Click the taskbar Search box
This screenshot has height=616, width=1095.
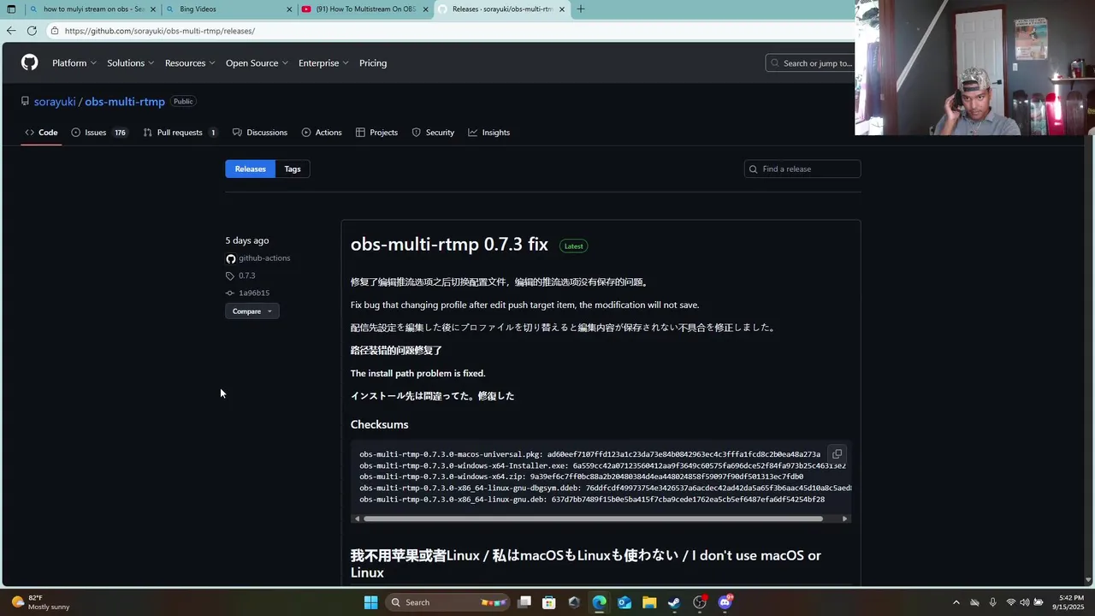447,602
